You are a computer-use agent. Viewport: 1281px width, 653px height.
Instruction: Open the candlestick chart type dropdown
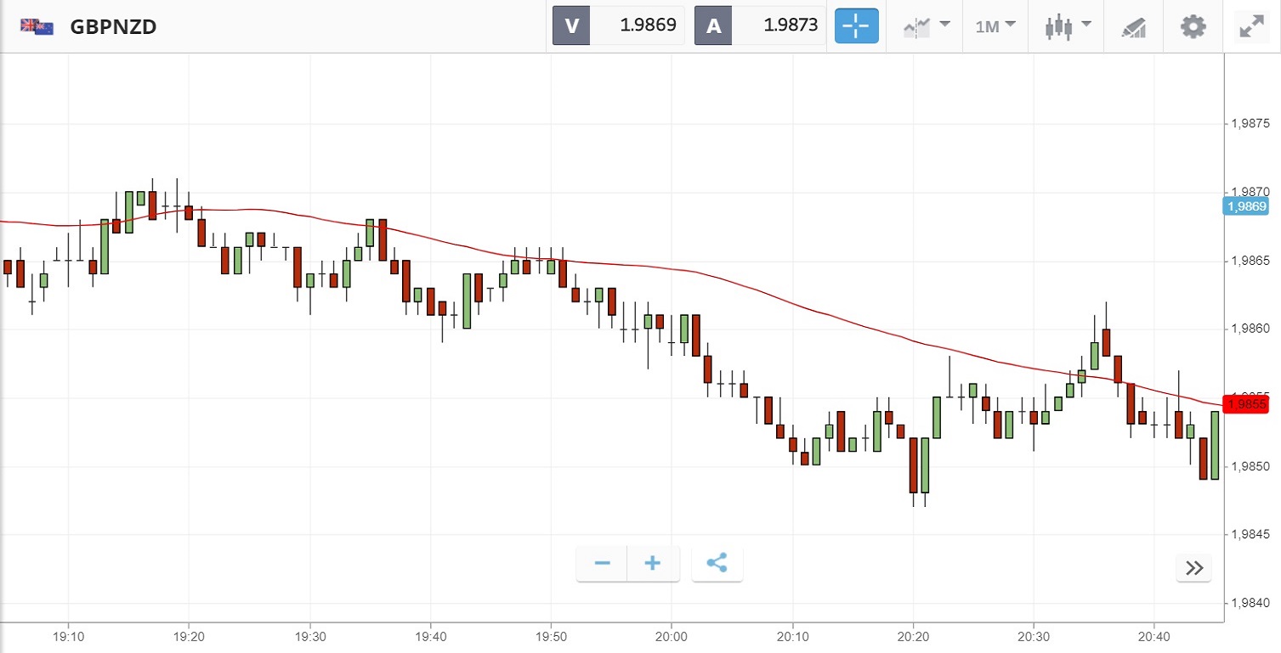(x=1068, y=26)
